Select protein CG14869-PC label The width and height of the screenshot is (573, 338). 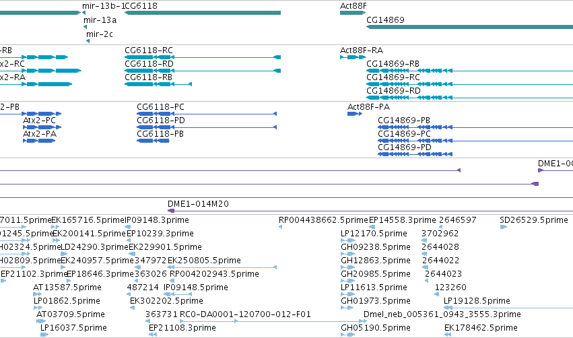404,134
